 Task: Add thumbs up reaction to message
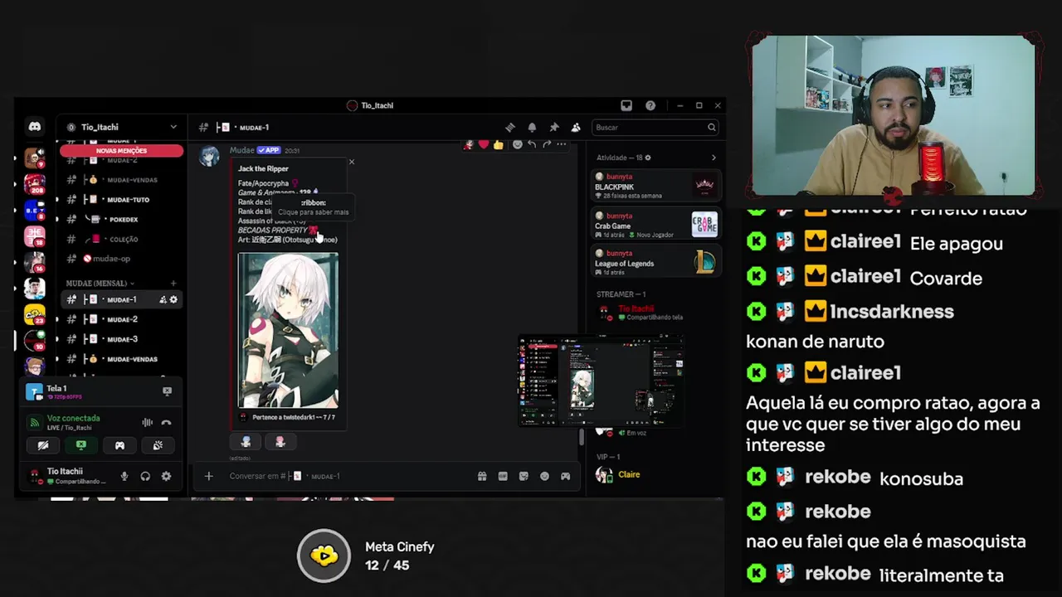click(498, 144)
